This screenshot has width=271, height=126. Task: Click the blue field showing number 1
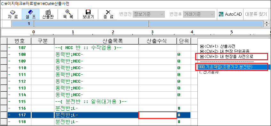(23, 24)
